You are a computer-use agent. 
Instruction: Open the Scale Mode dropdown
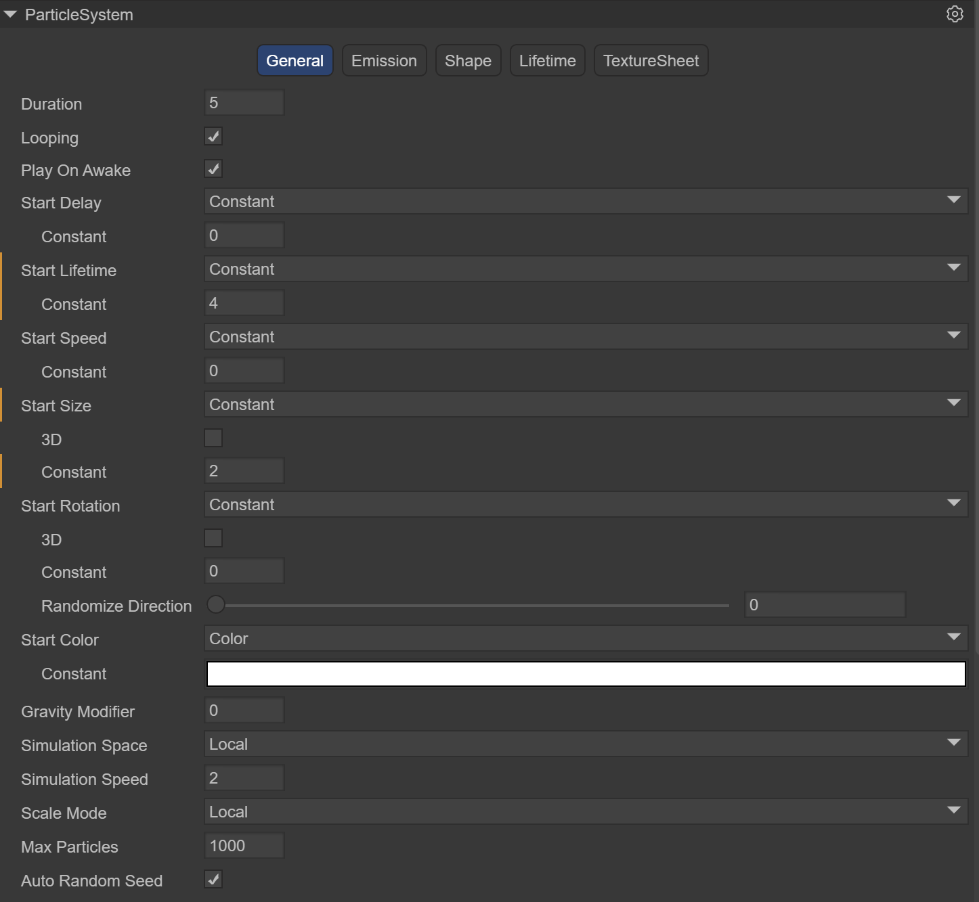(586, 812)
